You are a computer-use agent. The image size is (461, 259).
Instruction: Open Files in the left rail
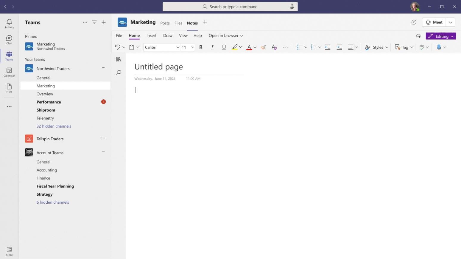9,88
